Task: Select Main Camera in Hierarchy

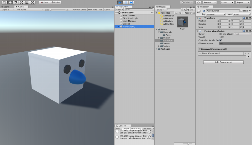Action: 129,15
